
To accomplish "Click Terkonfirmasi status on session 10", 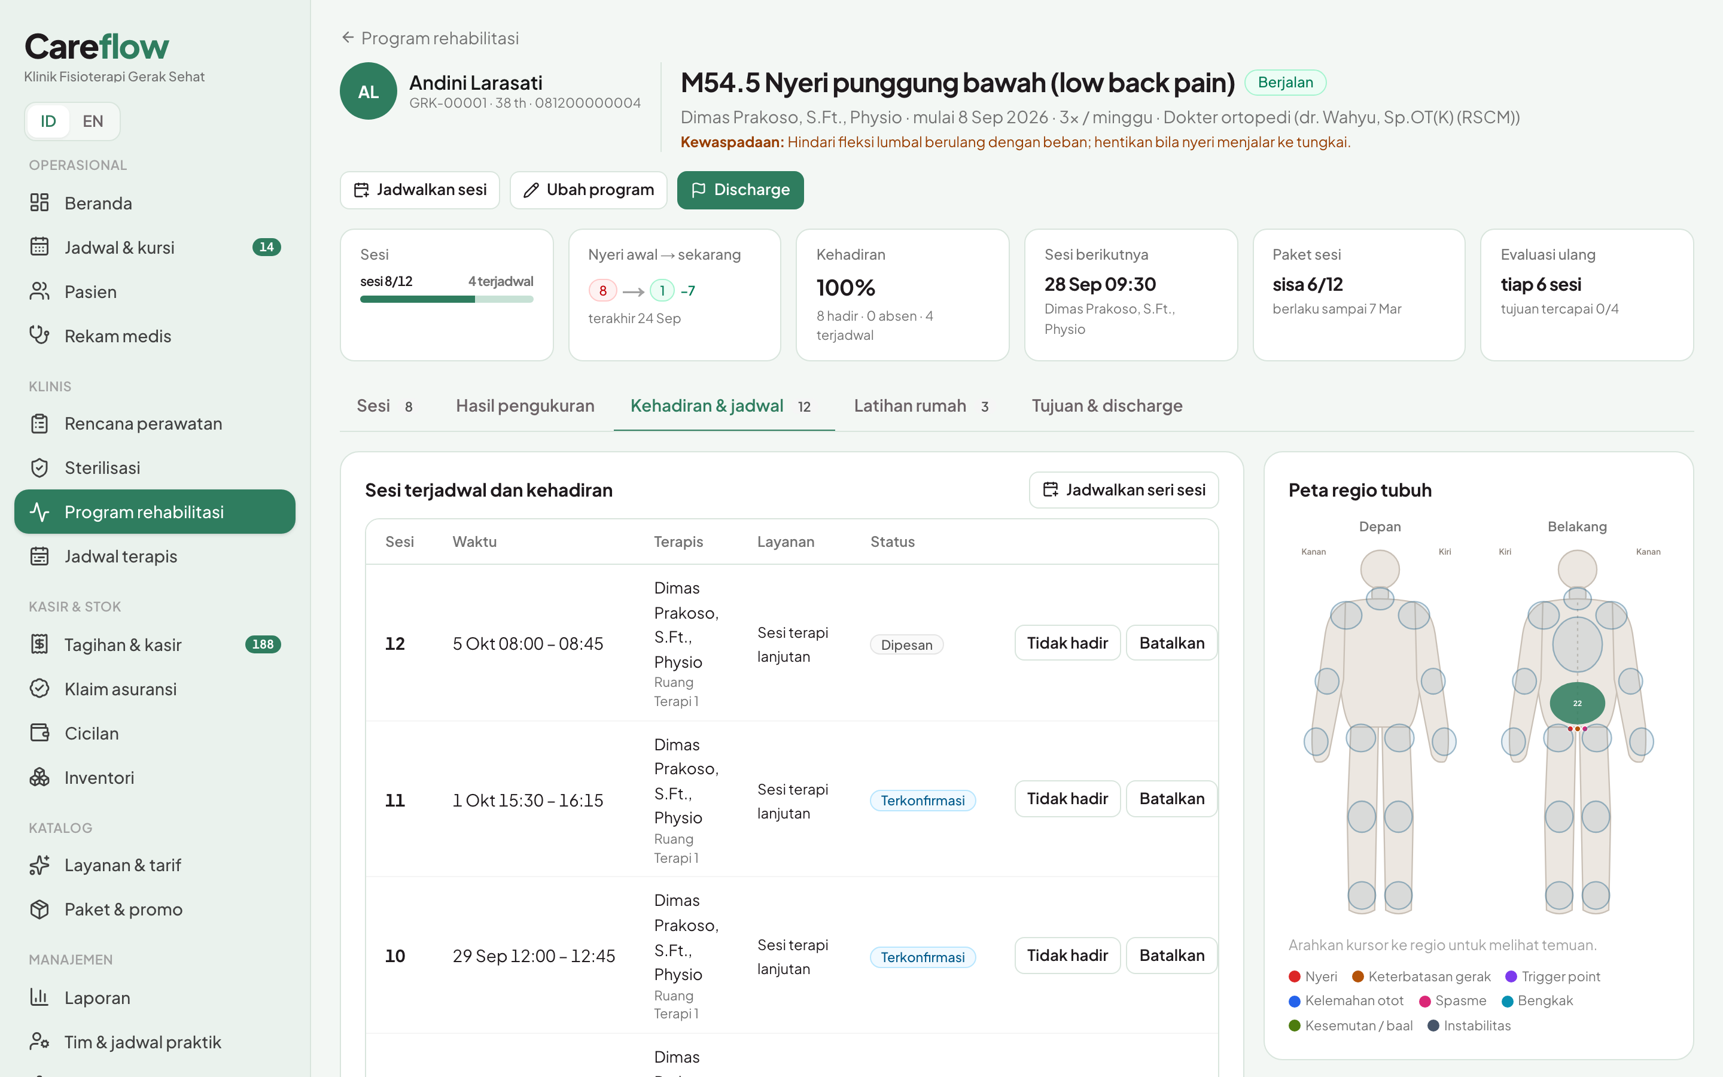I will [923, 957].
